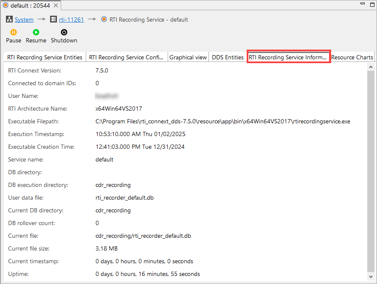Click the Pause label
The image size is (377, 284).
coord(14,40)
